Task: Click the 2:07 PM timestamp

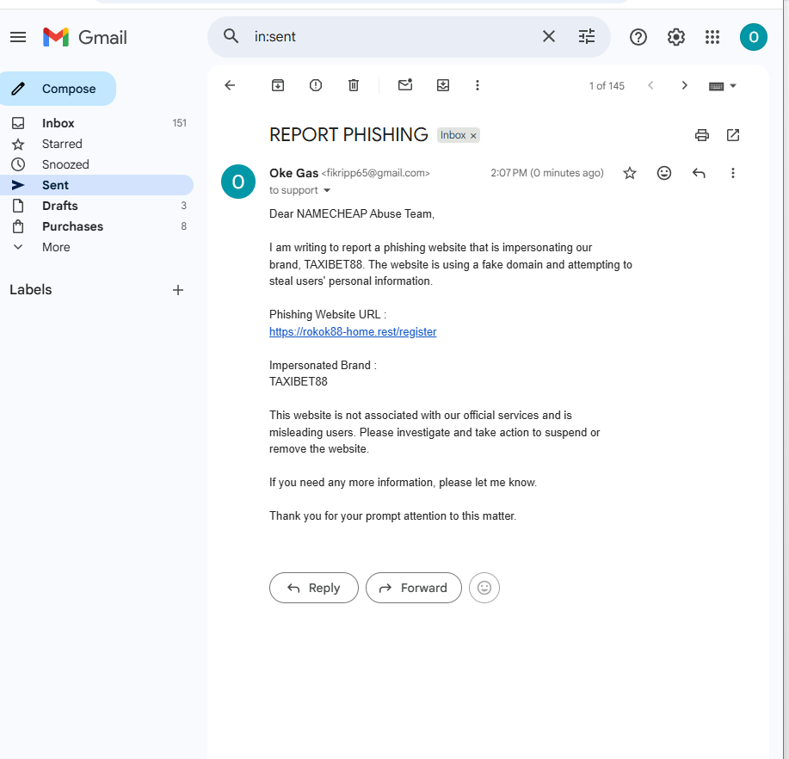Action: [547, 173]
